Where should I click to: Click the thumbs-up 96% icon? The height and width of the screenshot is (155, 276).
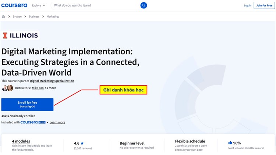(x=230, y=143)
